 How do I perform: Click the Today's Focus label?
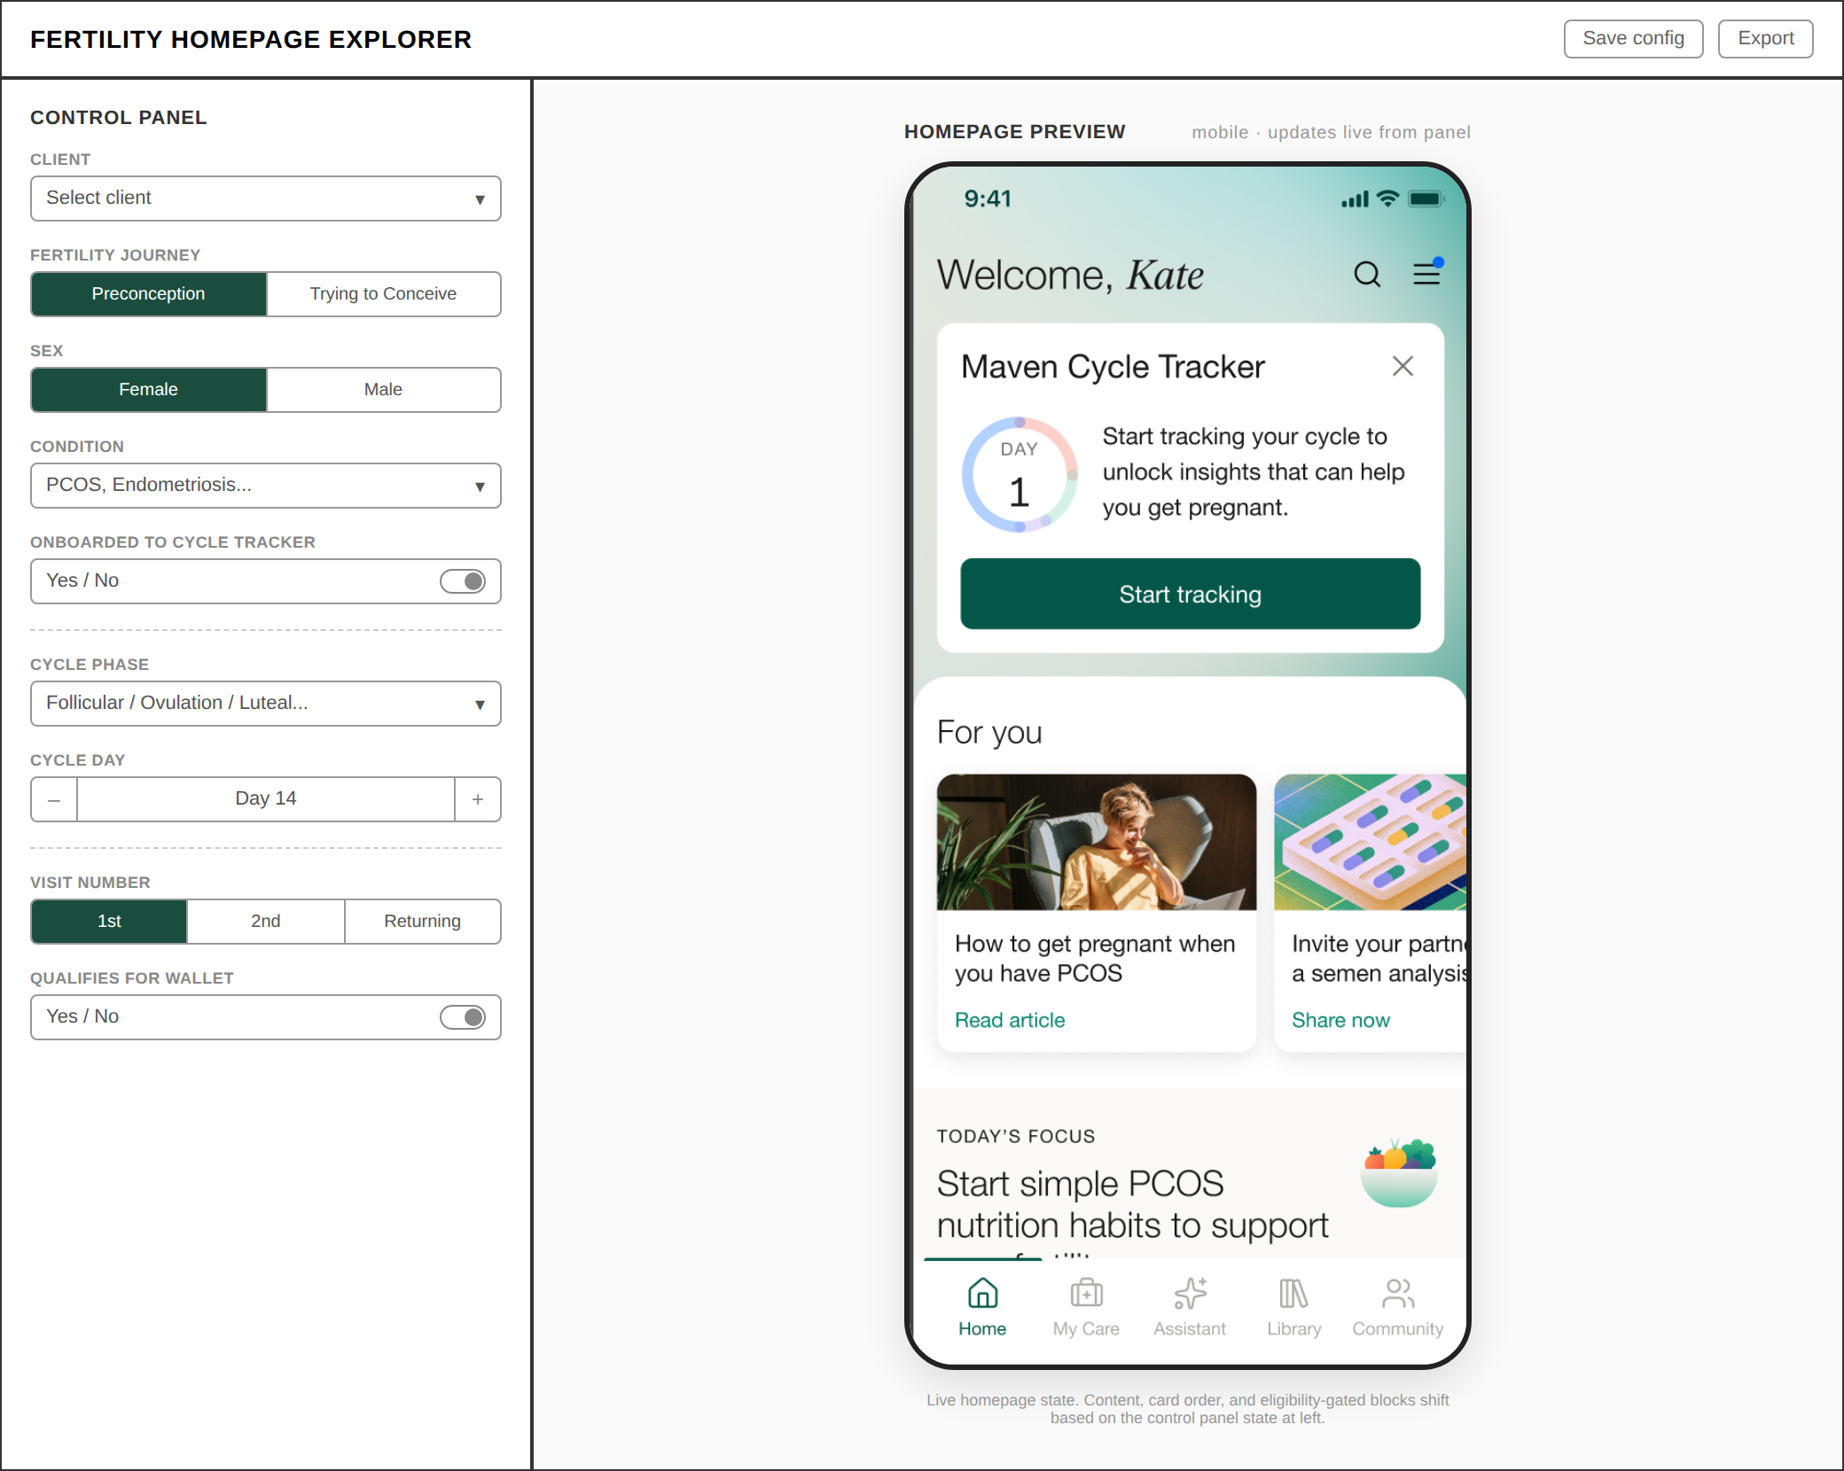1016,1136
